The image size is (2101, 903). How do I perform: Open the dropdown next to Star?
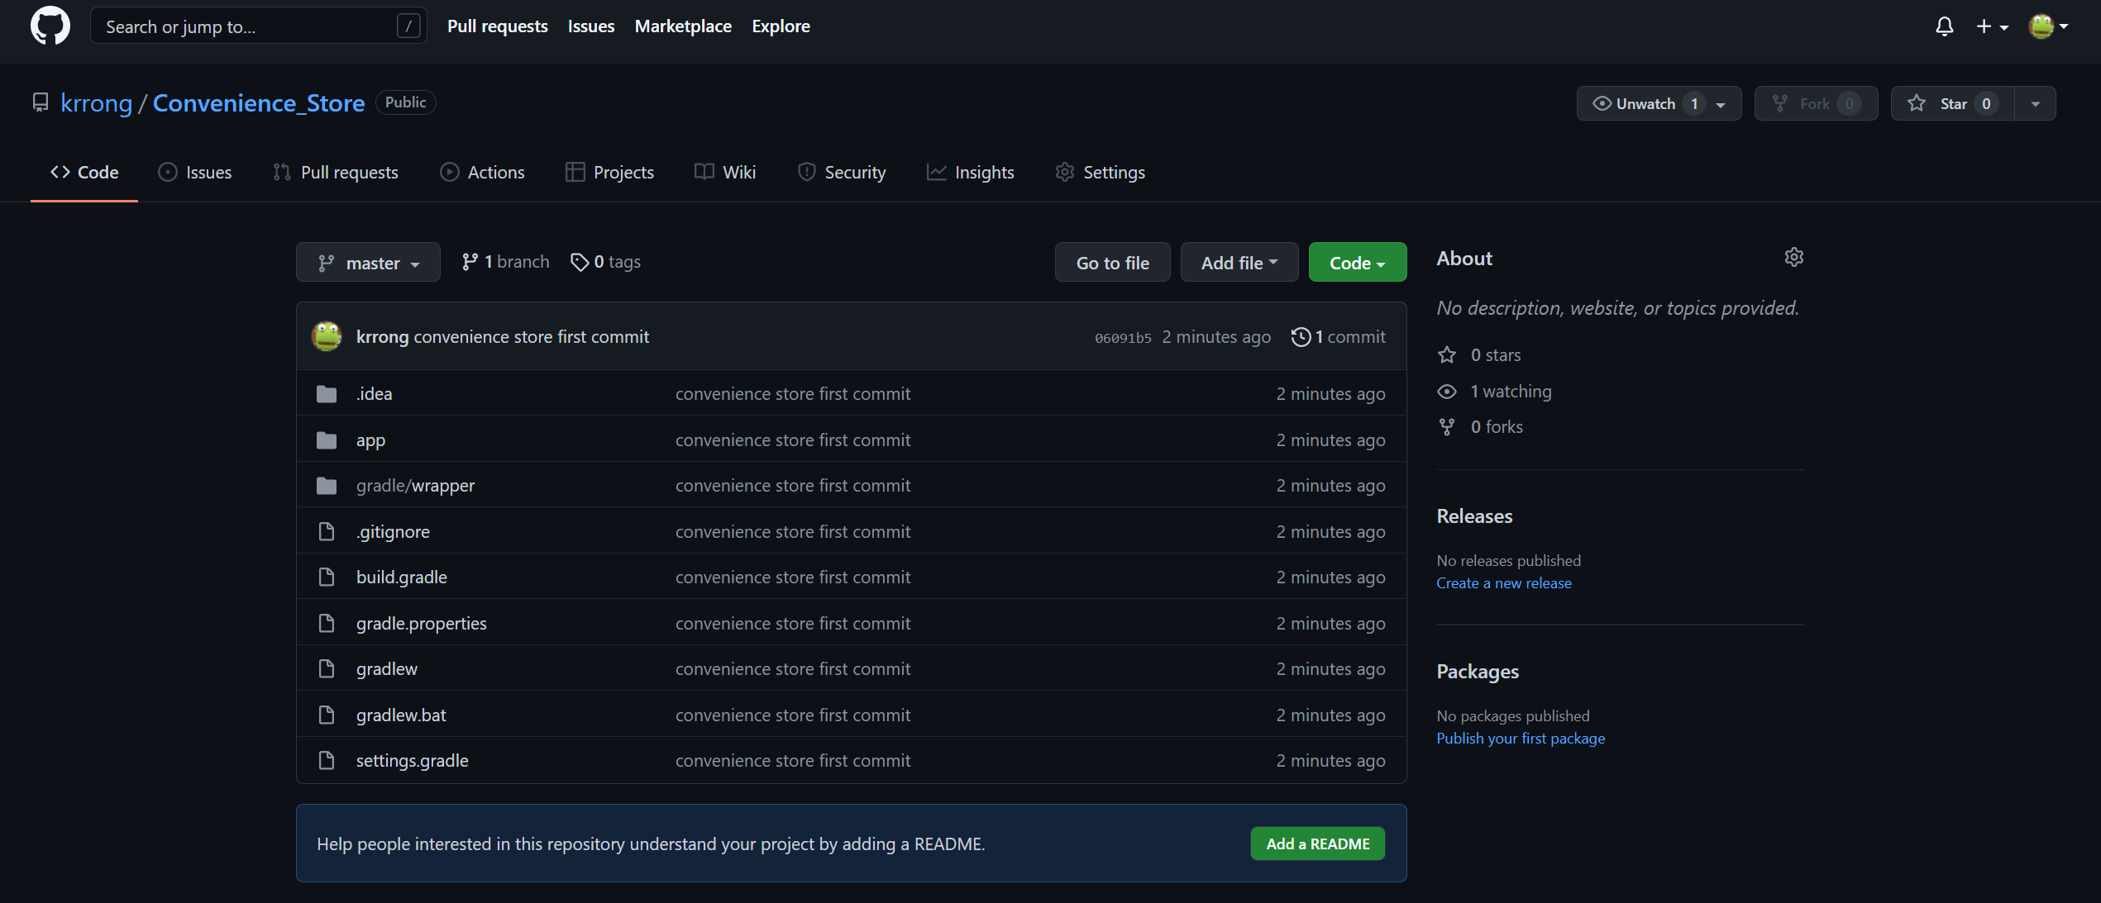pyautogui.click(x=2035, y=104)
